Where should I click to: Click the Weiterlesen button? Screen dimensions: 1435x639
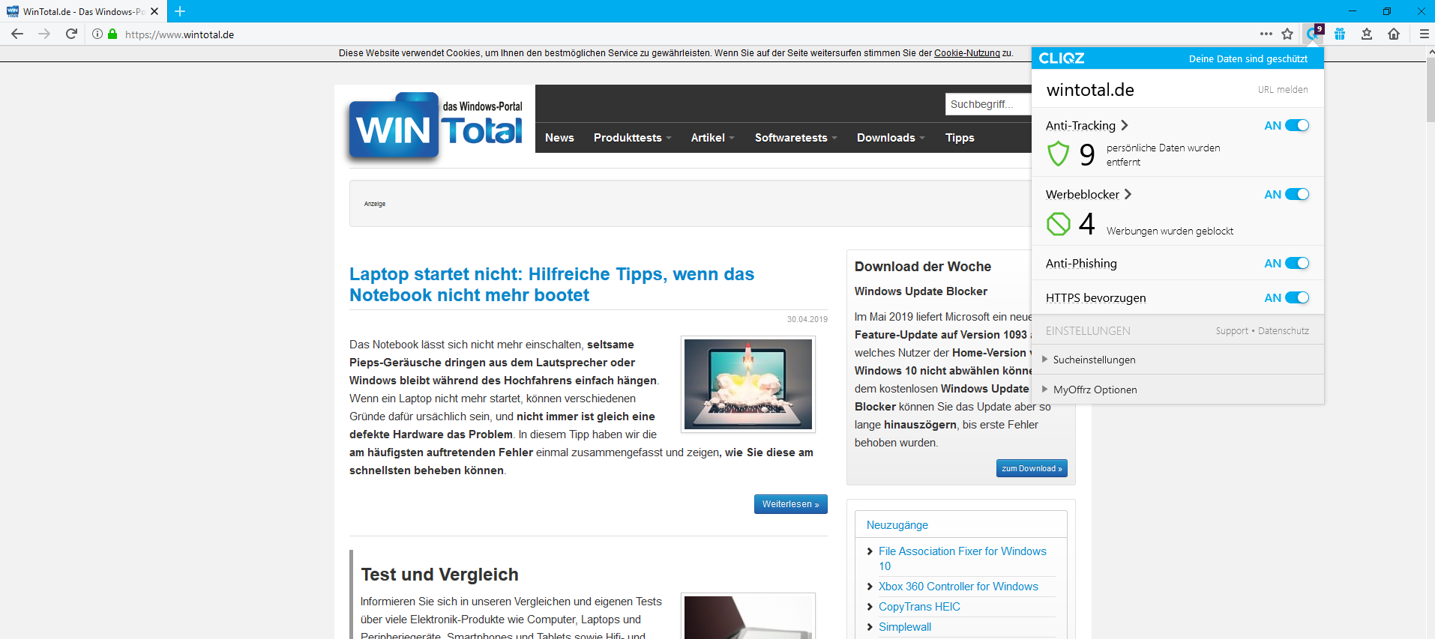791,504
